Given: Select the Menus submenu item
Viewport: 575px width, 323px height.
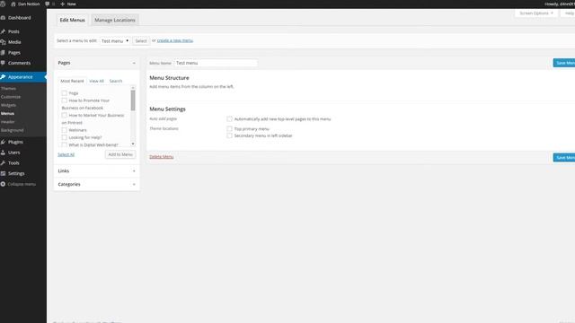Looking at the screenshot, I should click(x=7, y=114).
